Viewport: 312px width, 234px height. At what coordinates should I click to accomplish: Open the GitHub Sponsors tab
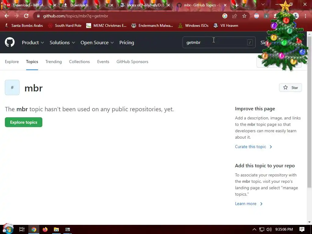click(132, 62)
